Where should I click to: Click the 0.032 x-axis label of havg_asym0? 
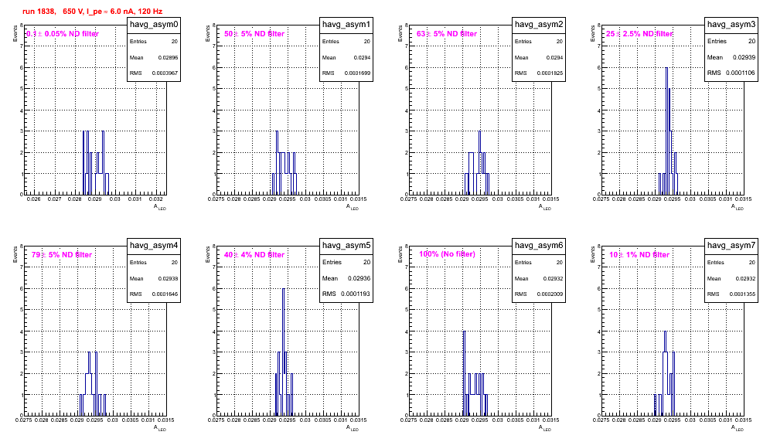[x=155, y=199]
